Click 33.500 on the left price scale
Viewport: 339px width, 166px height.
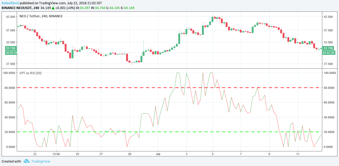click(11, 42)
